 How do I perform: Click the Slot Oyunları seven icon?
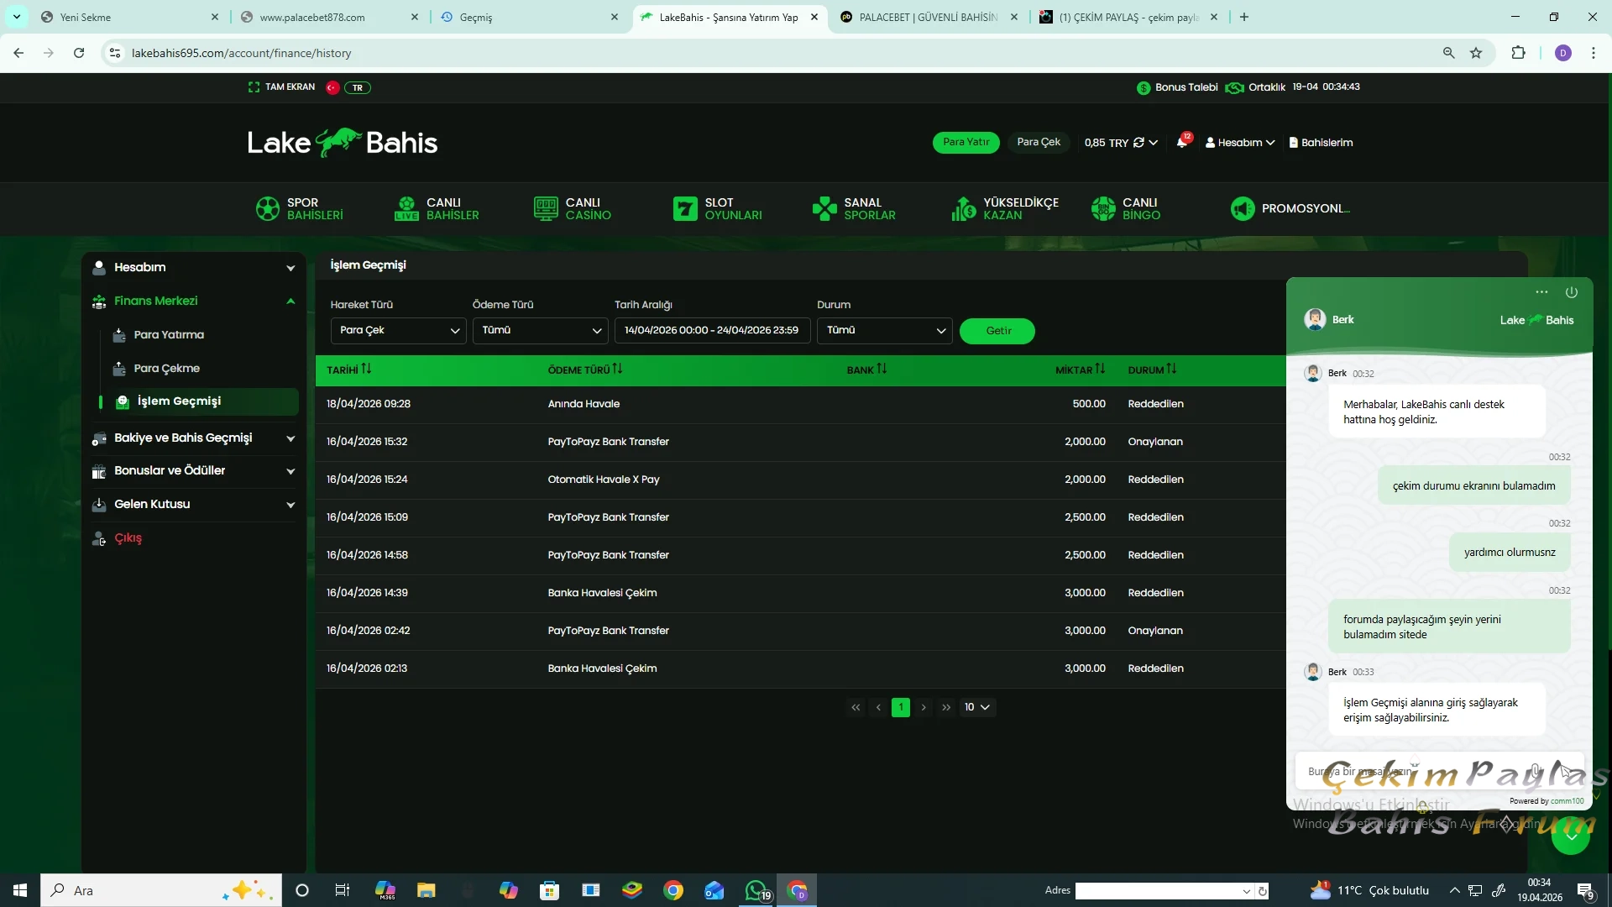pyautogui.click(x=685, y=208)
